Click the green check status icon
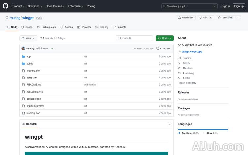This screenshot has height=155, width=248. pyautogui.click(x=52, y=48)
